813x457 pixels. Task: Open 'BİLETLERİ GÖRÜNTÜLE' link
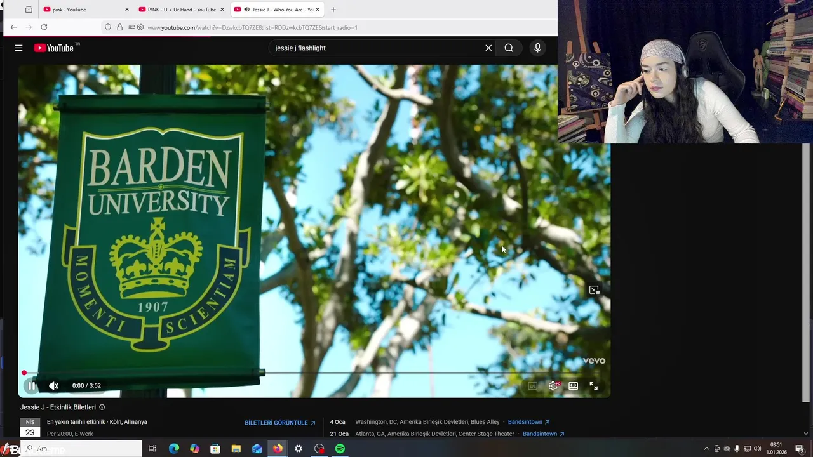click(x=280, y=423)
